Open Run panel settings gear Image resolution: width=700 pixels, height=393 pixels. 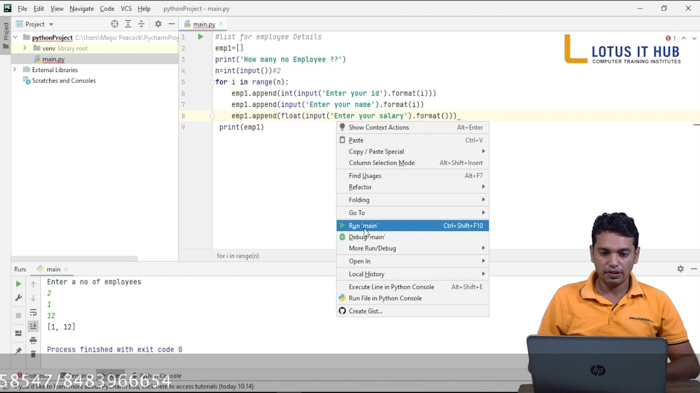680,269
